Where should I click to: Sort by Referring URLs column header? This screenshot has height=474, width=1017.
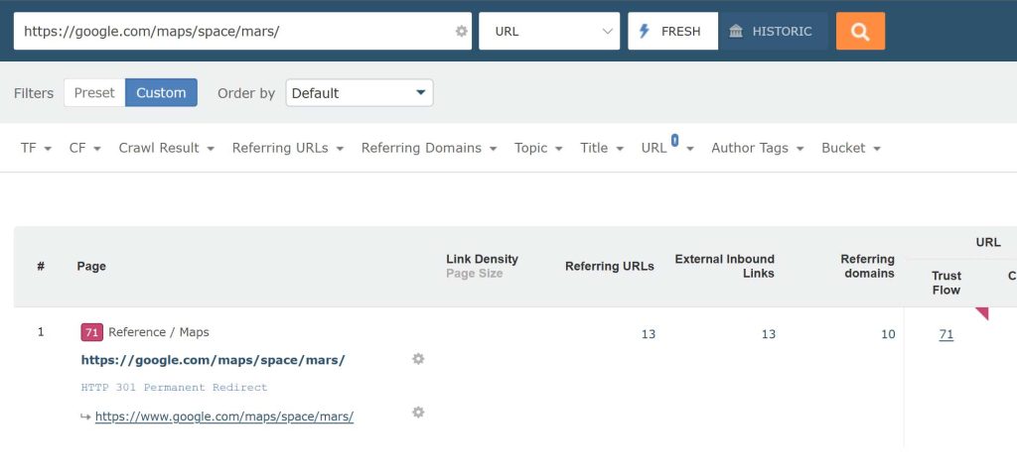(x=610, y=266)
